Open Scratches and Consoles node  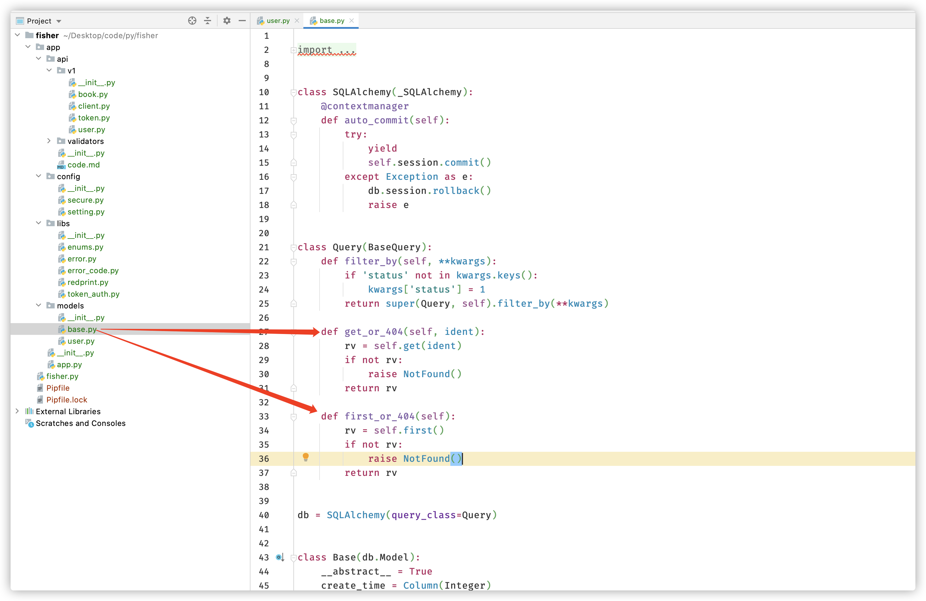tap(80, 423)
